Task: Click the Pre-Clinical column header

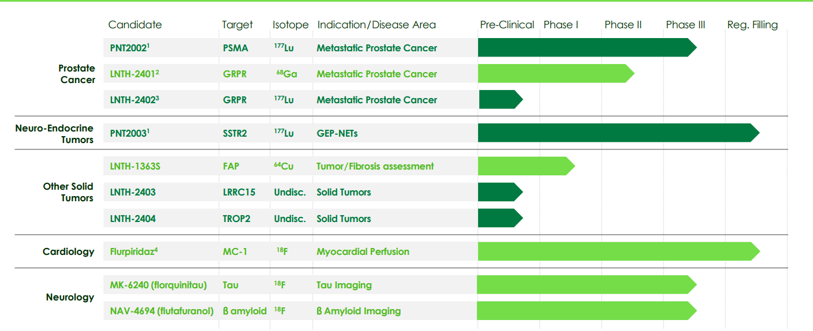Action: 507,25
